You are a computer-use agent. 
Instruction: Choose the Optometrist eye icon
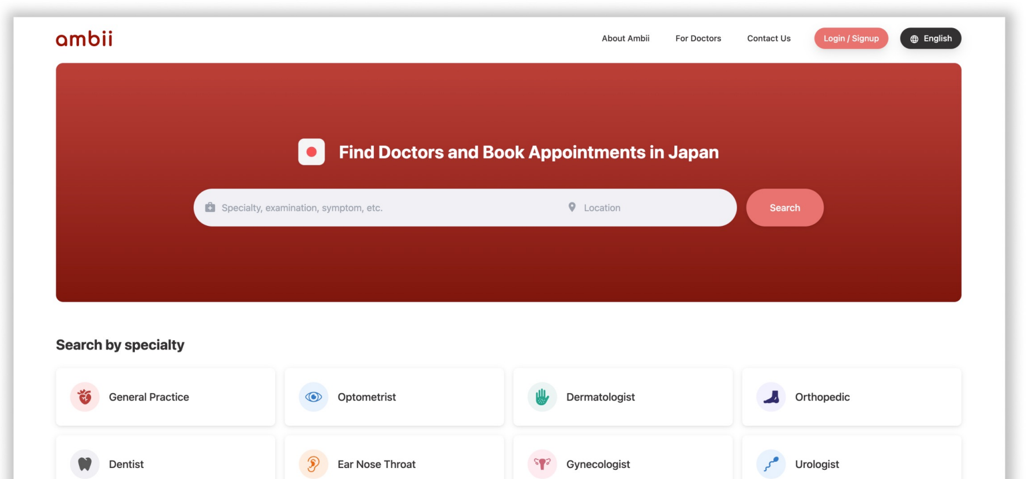click(x=313, y=397)
